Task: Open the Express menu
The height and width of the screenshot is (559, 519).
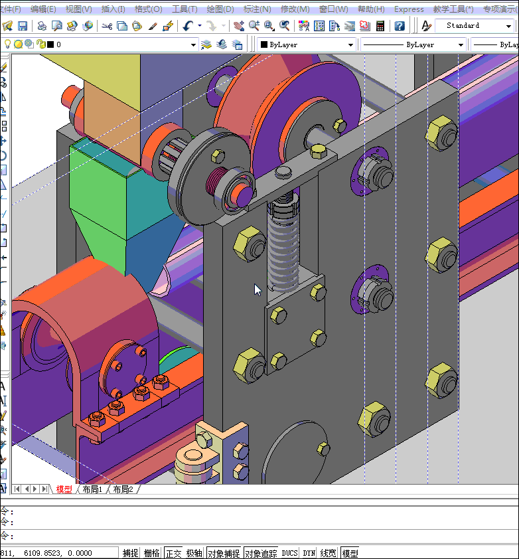Action: click(x=409, y=9)
